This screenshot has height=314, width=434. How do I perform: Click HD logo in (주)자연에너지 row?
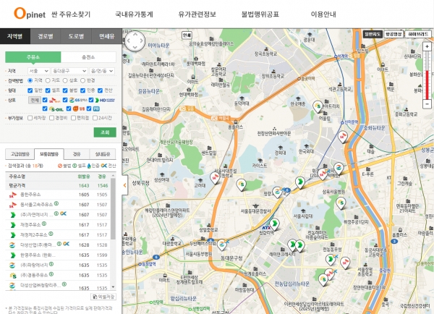pos(13,215)
